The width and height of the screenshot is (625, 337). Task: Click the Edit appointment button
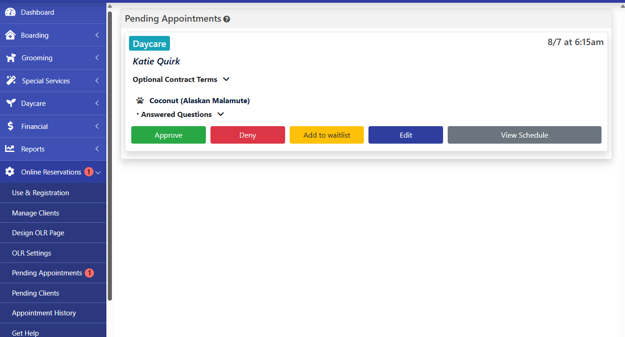pos(406,135)
